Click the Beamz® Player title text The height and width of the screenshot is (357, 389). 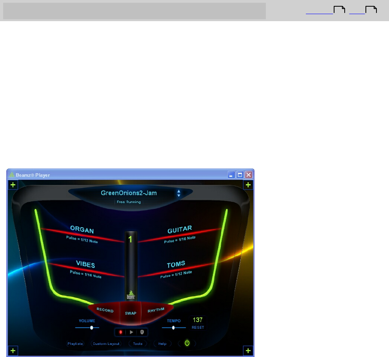point(33,175)
